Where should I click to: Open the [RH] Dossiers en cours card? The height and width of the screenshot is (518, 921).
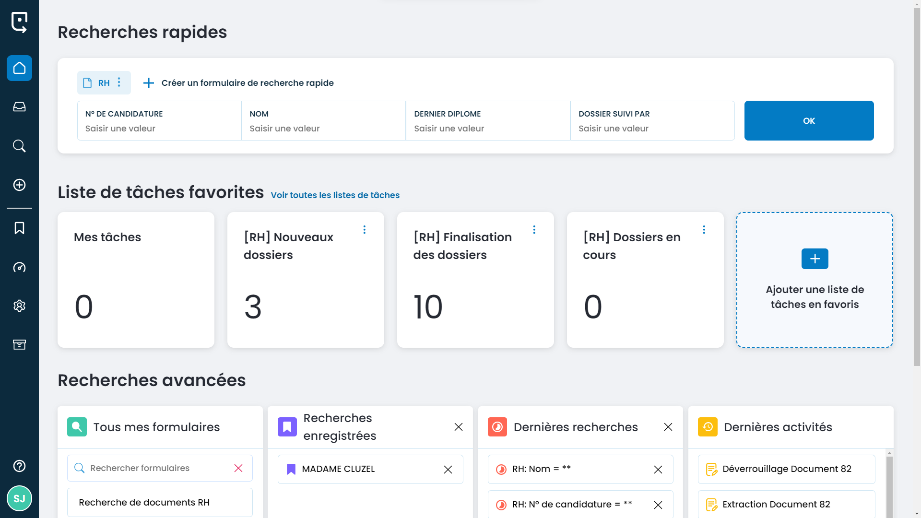coord(645,280)
